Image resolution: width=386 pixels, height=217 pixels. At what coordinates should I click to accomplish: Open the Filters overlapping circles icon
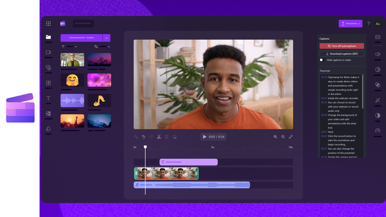click(x=378, y=85)
